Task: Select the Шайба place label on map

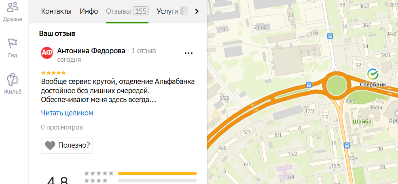Action: pos(362,122)
